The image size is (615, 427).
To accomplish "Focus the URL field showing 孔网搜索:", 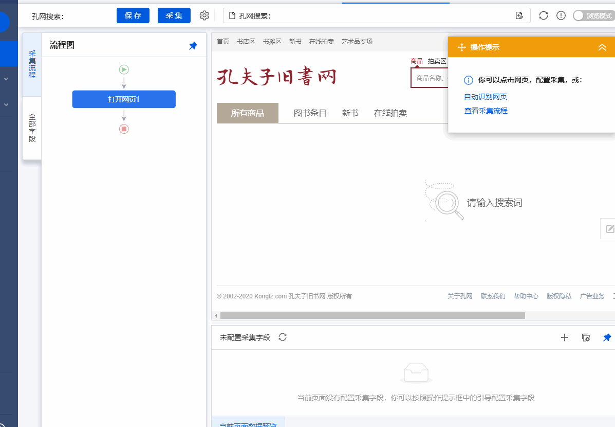I will [x=377, y=16].
